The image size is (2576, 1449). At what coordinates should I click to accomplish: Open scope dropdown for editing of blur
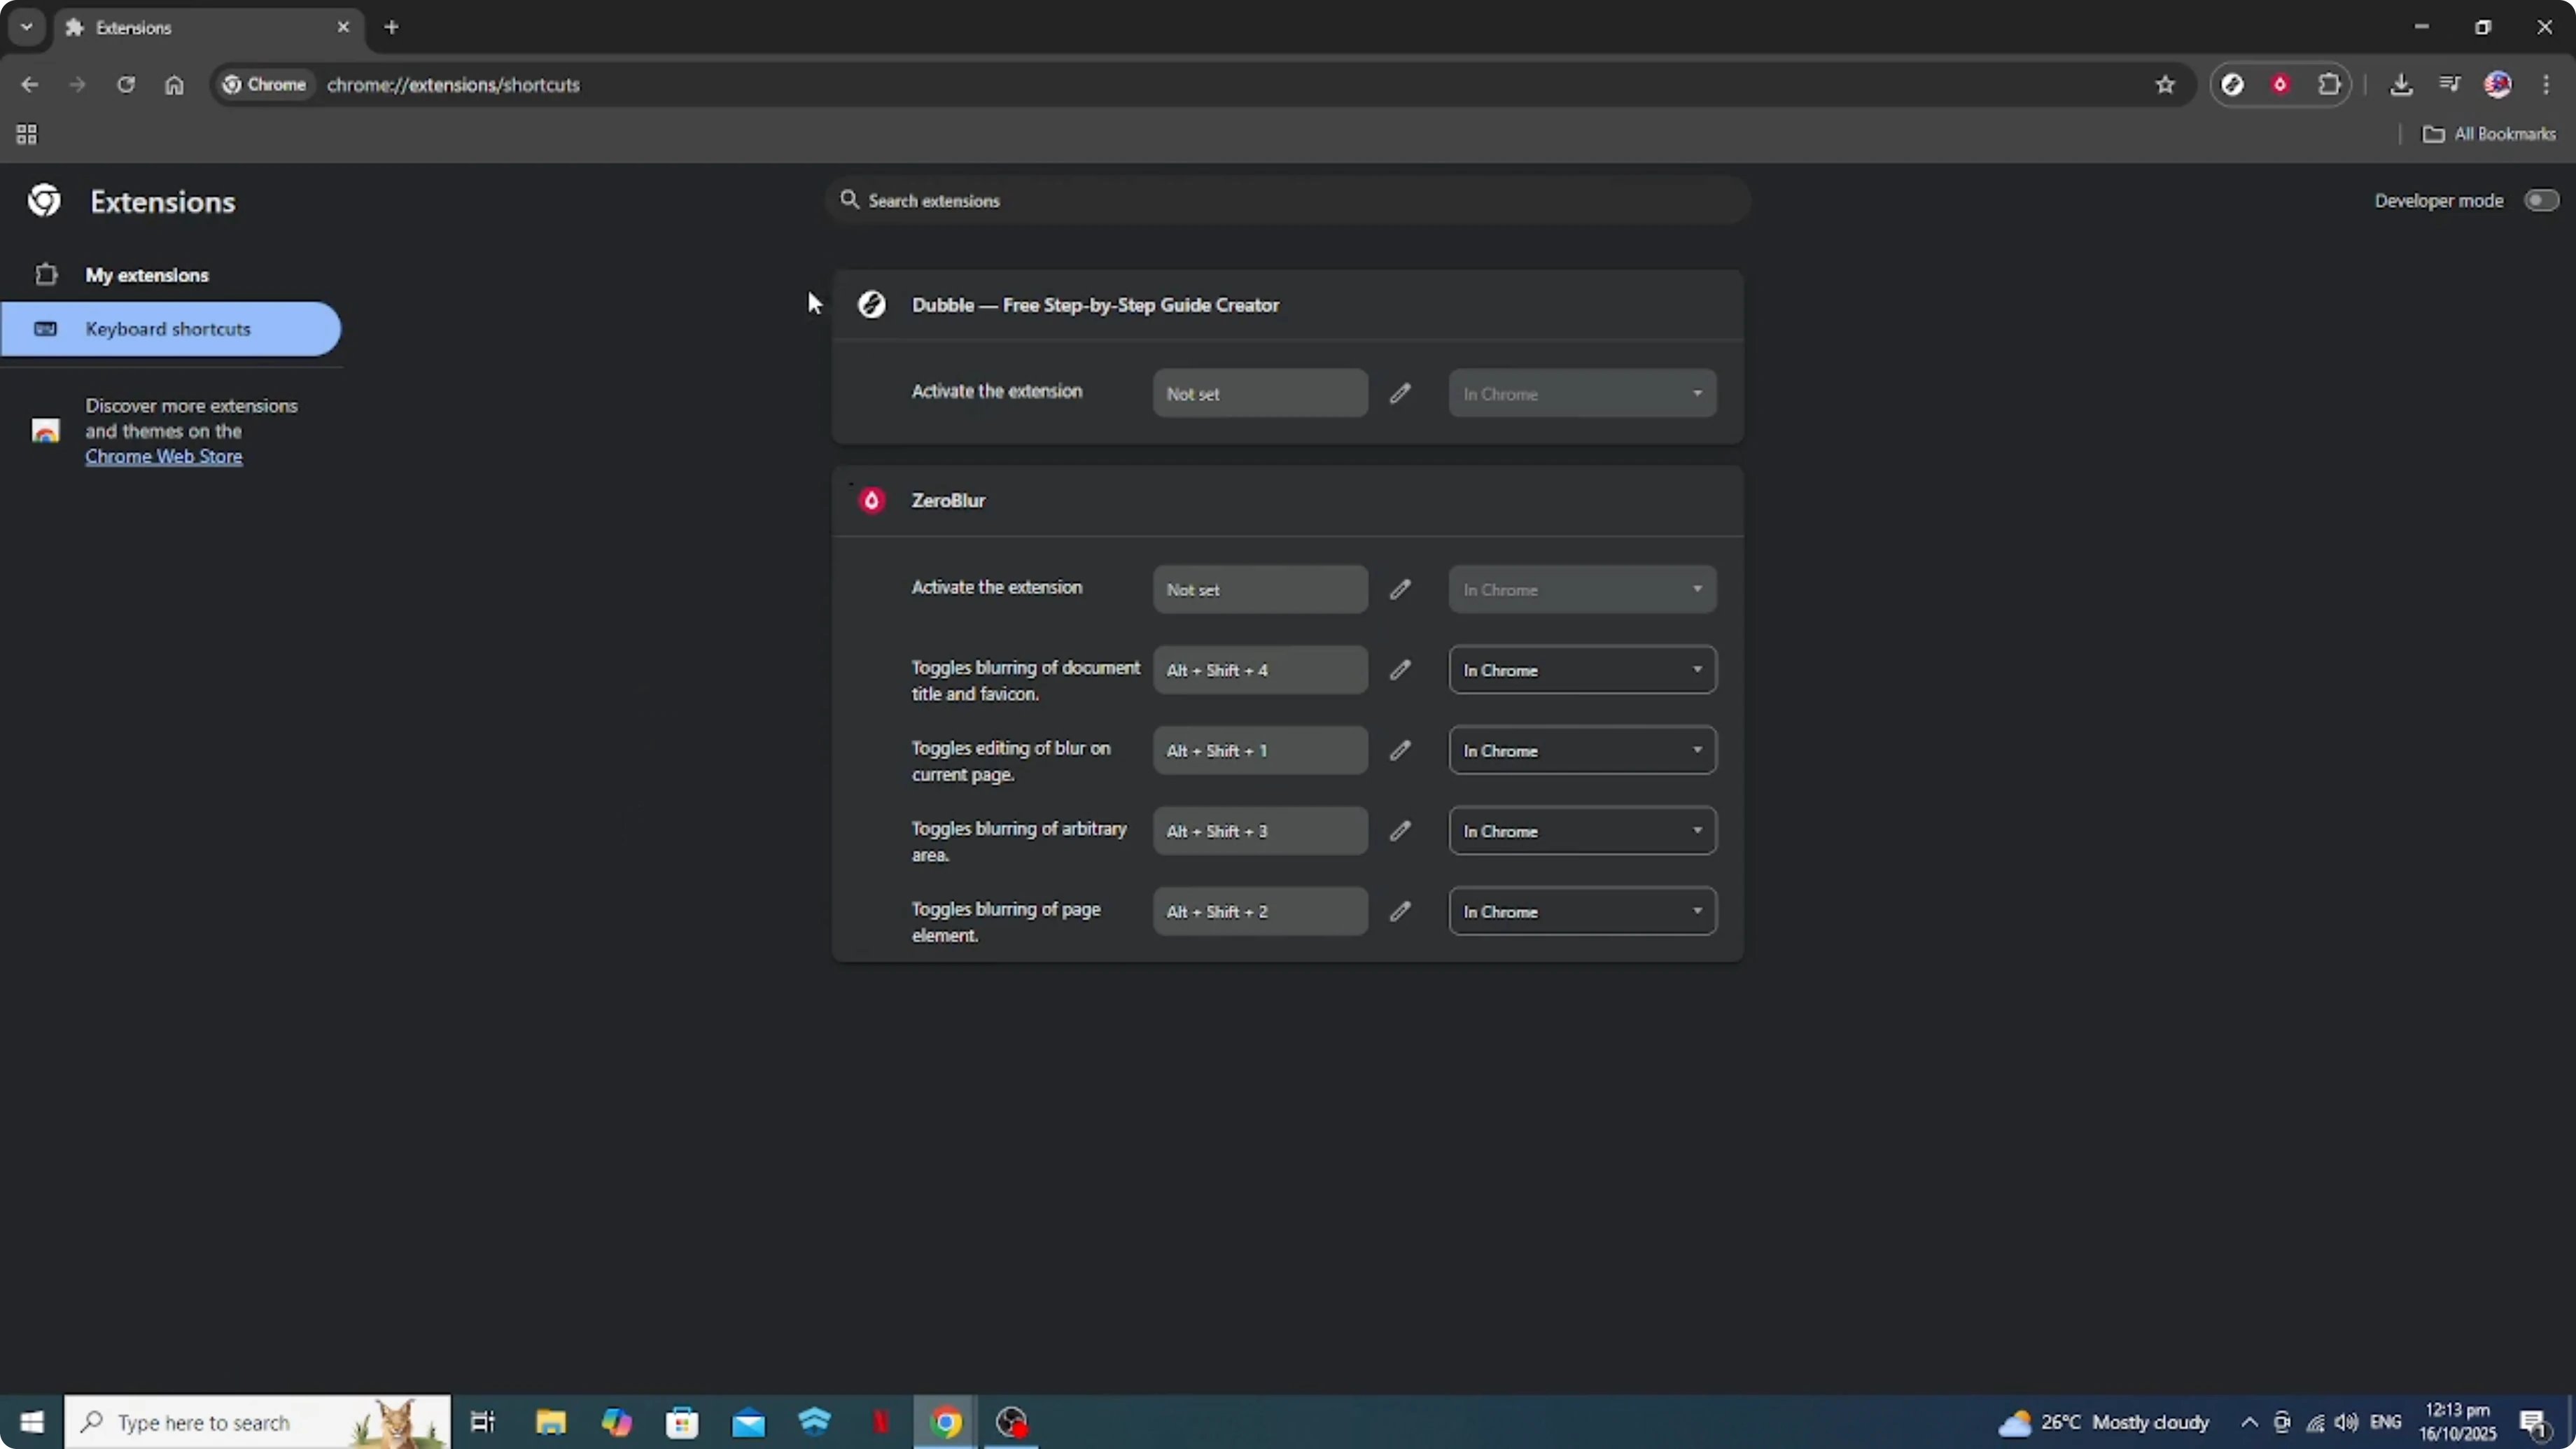click(1582, 750)
